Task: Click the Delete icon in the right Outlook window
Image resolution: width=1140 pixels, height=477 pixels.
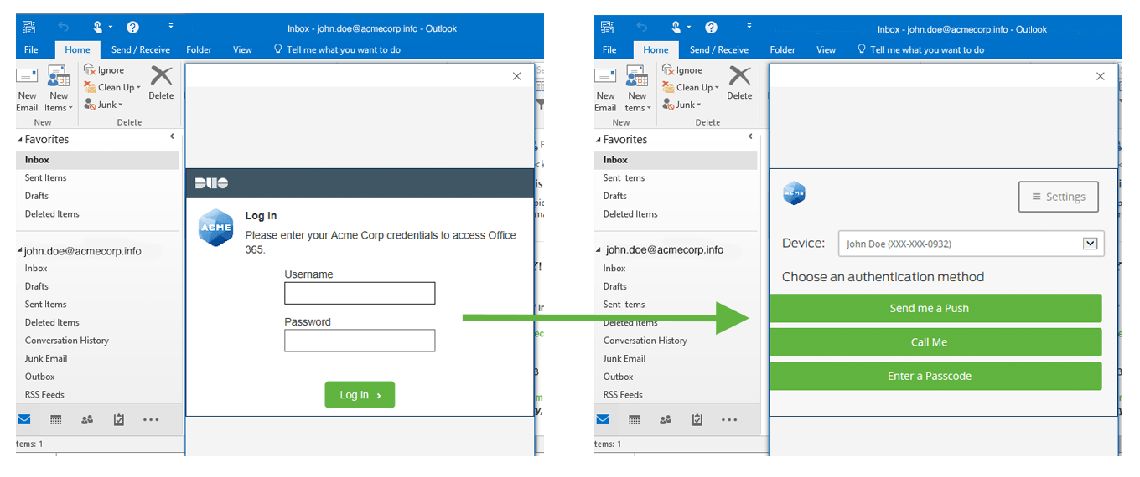Action: click(739, 82)
